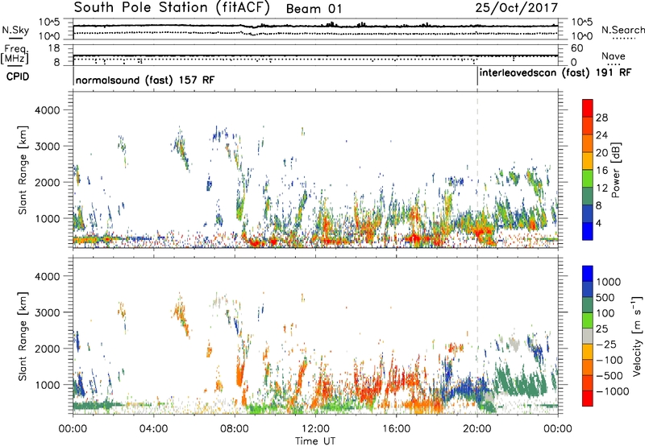Click the 'Beam 01' label
Viewport: 645px width, 446px height.
(314, 9)
